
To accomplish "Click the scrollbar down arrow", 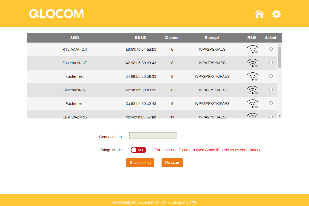I will point(279,116).
